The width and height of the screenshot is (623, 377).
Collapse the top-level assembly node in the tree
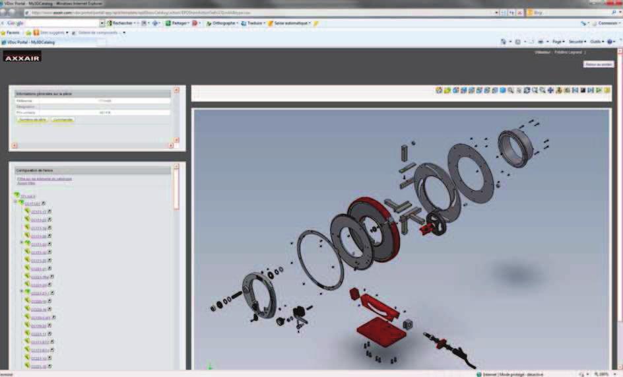click(x=15, y=203)
